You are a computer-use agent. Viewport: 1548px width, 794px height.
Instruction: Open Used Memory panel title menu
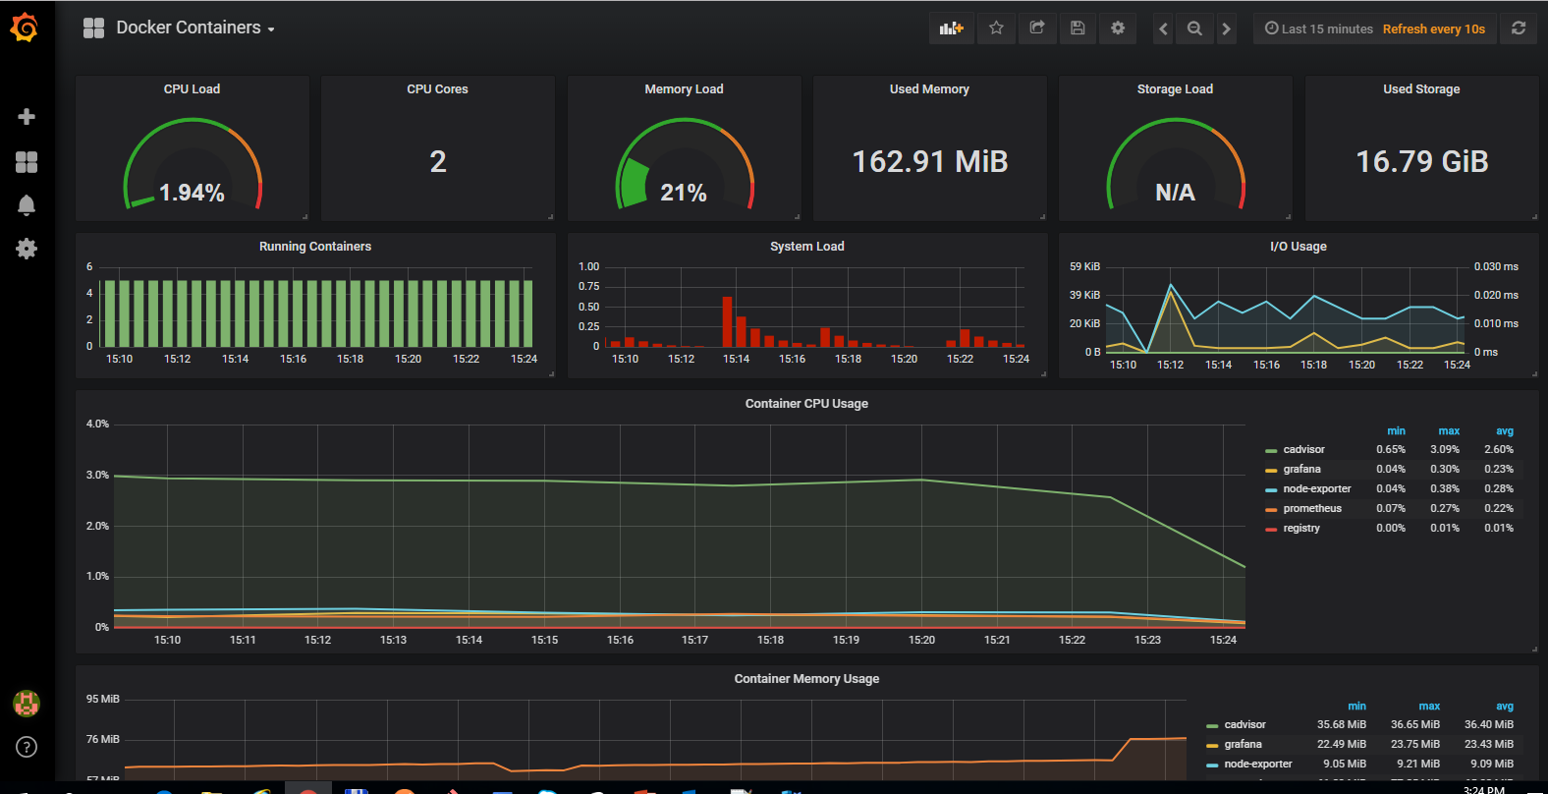point(929,89)
